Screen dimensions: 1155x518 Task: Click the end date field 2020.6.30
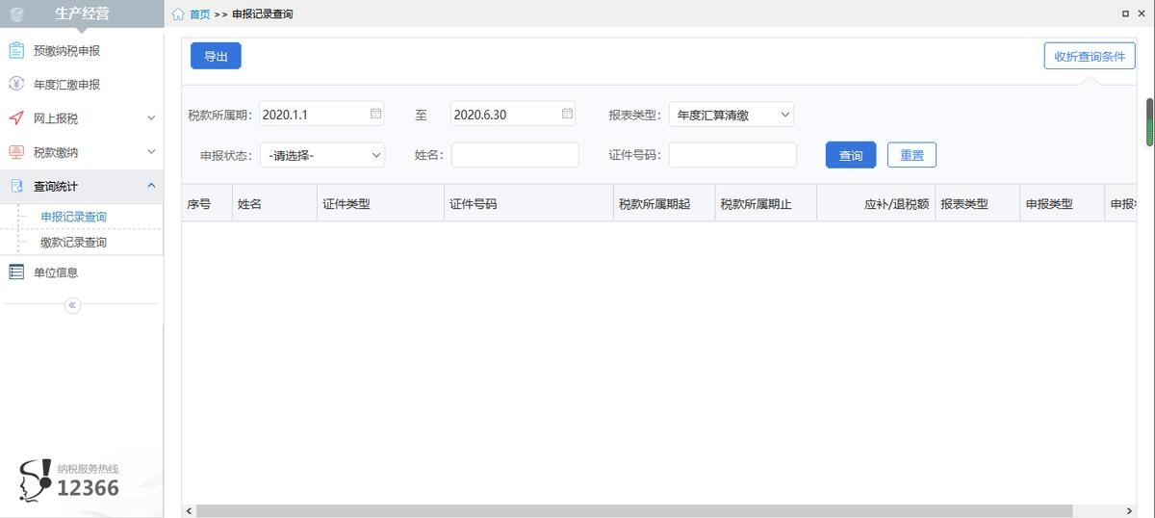click(513, 115)
